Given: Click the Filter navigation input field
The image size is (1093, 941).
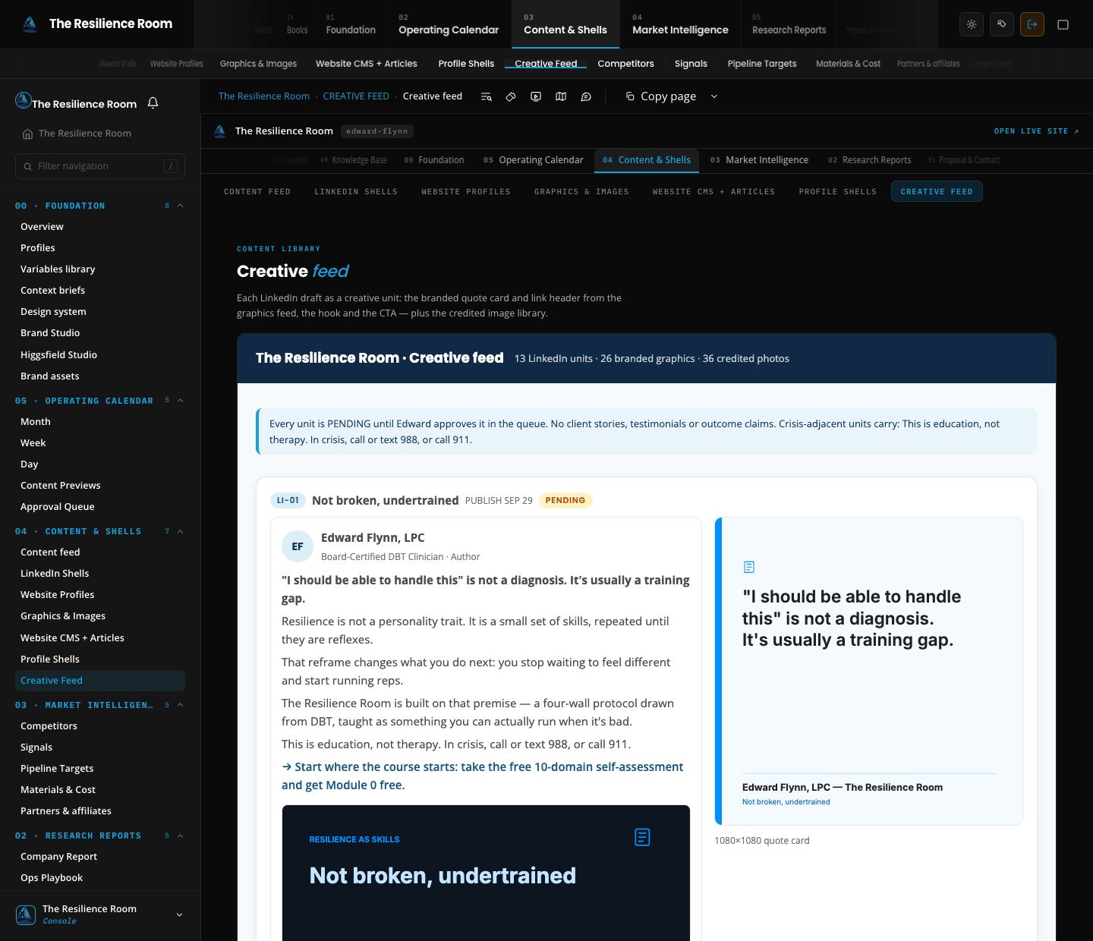Looking at the screenshot, I should point(100,166).
